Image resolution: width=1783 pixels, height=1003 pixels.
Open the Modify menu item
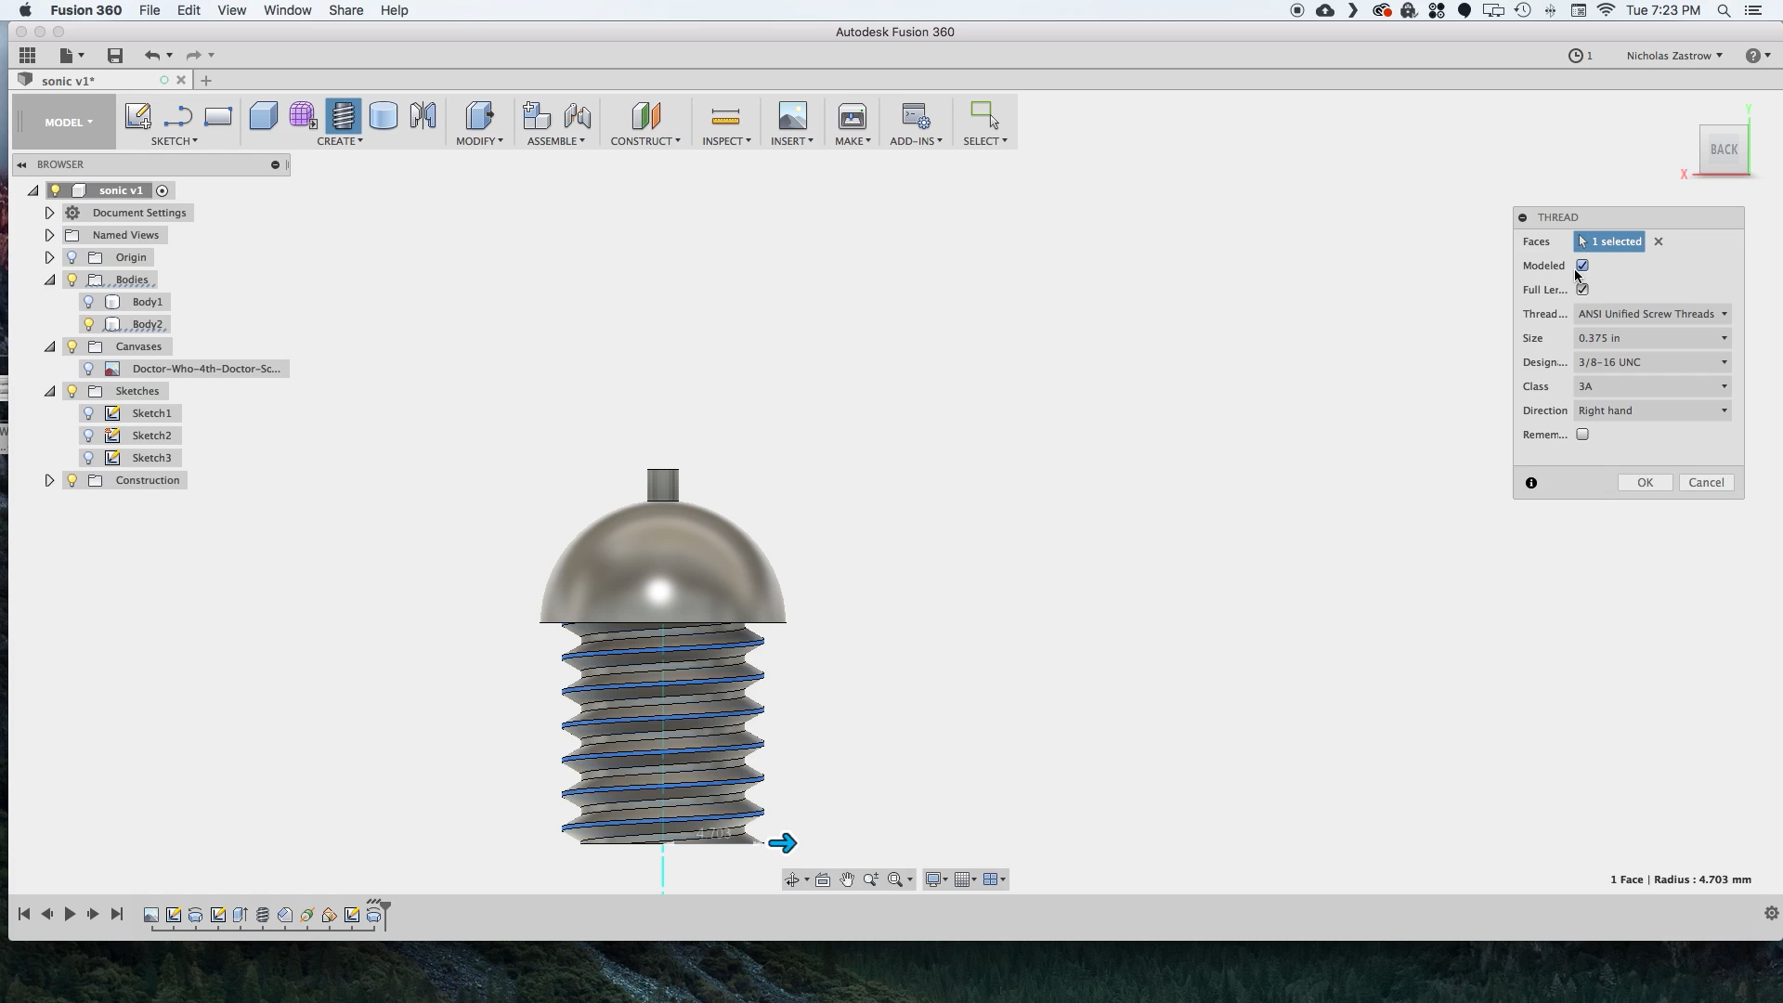pos(479,141)
